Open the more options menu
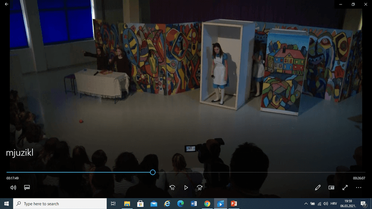372x209 pixels. point(359,187)
